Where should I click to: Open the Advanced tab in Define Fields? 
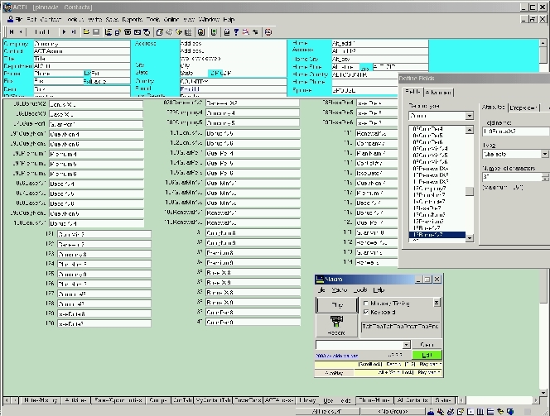coord(438,93)
